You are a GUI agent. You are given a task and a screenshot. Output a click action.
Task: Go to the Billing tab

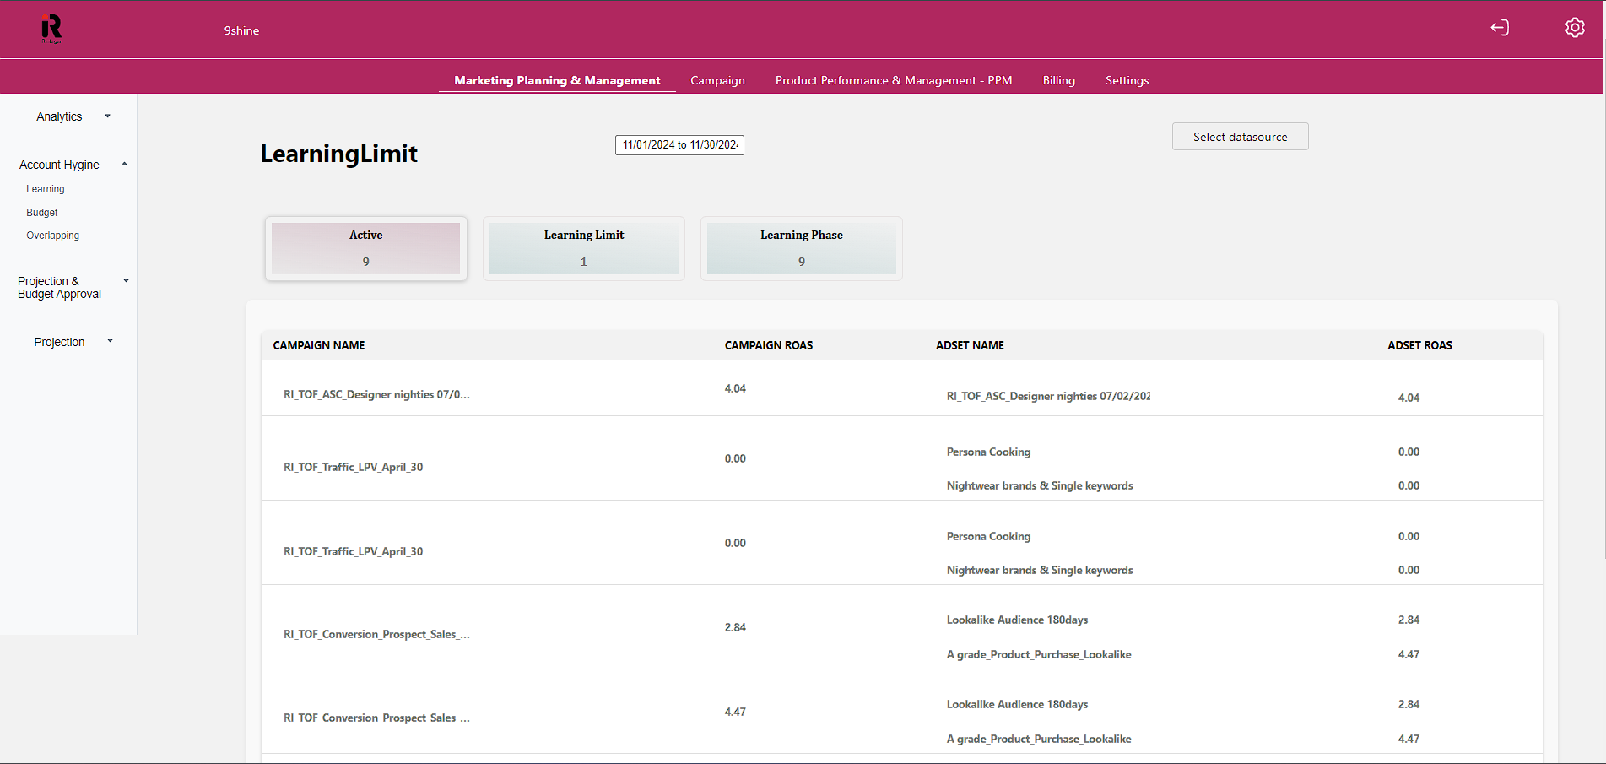point(1059,80)
